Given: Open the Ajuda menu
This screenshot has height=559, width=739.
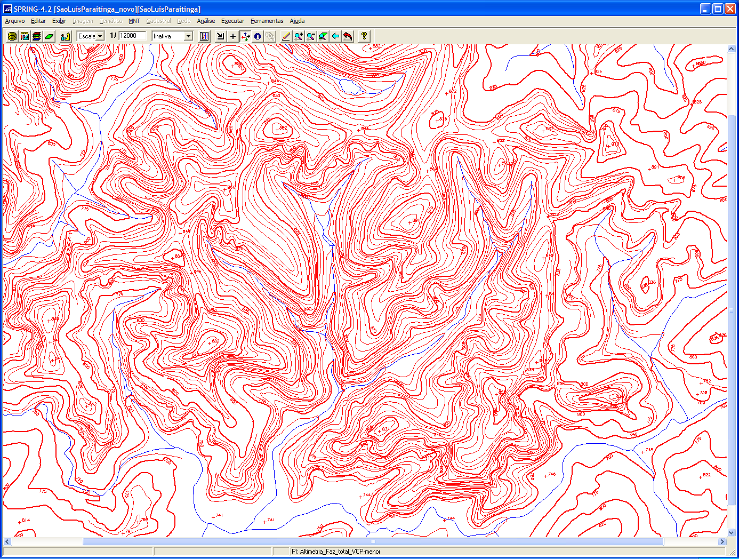Looking at the screenshot, I should pos(298,21).
